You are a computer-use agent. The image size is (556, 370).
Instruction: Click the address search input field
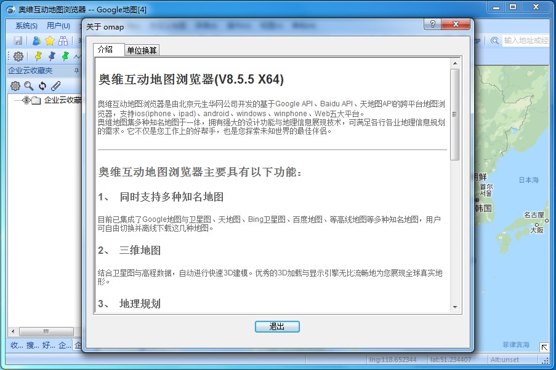(526, 41)
